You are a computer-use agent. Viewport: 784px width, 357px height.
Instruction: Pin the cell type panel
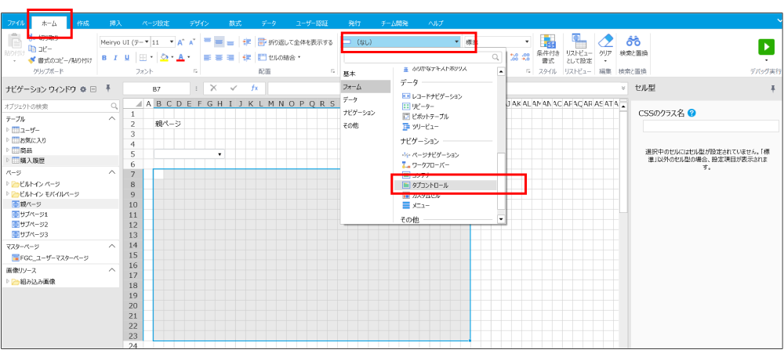772,89
